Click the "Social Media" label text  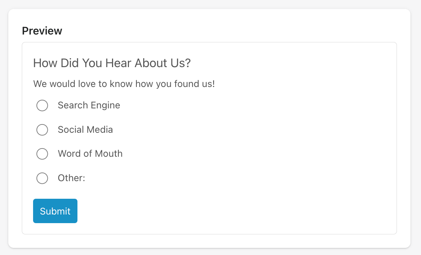(85, 130)
